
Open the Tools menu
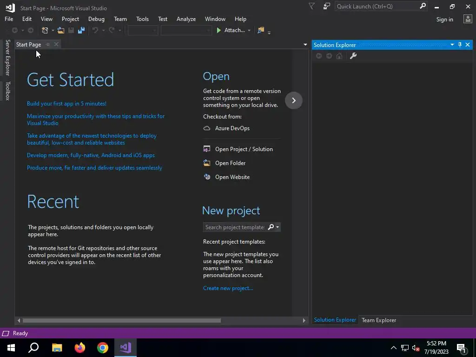pyautogui.click(x=142, y=19)
